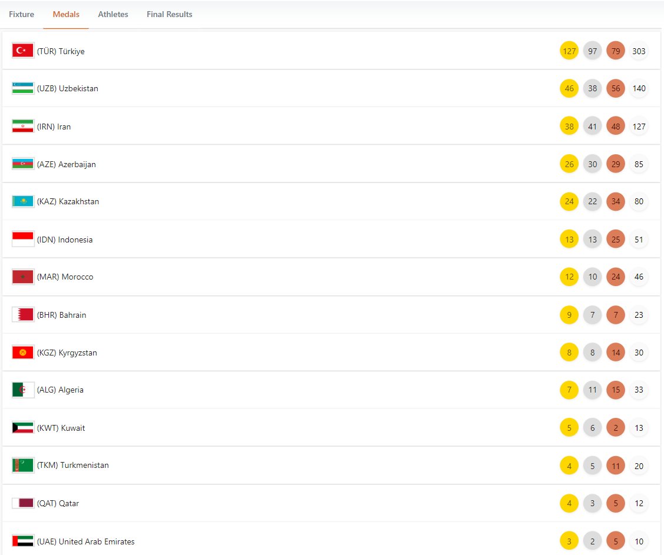Click Kazakhstan's total medal count 80
Image resolution: width=664 pixels, height=555 pixels.
(639, 201)
